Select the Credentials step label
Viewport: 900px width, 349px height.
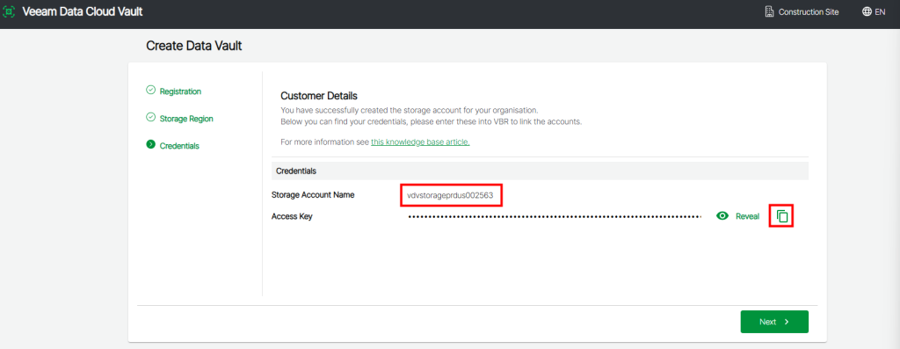click(x=179, y=146)
